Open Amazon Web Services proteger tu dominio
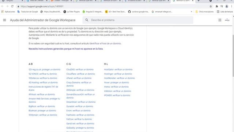Viewport: 234px width, 132px height. (44, 100)
